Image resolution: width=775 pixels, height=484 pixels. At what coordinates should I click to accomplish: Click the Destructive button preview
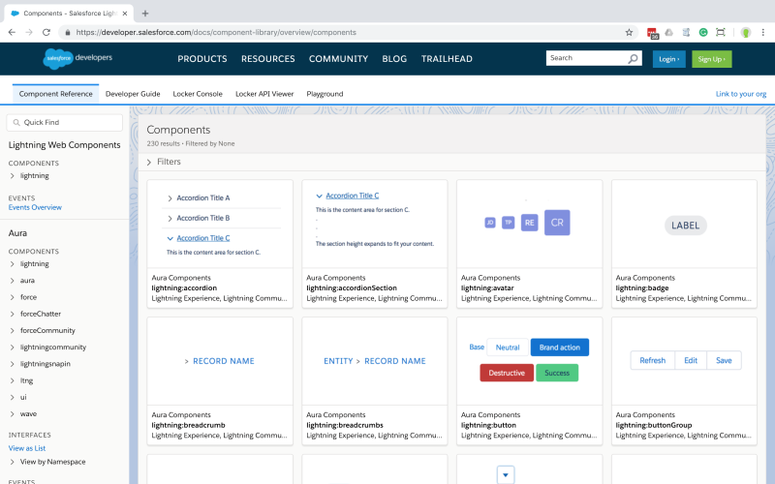507,373
